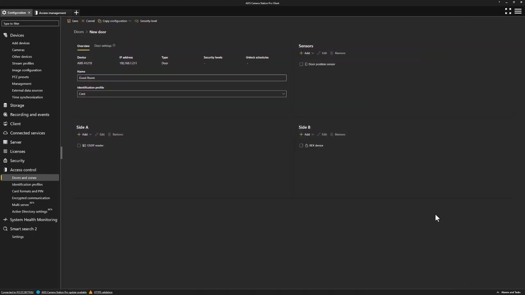Viewport: 525px width, 295px height.
Task: Click the Configuration tab gear icon
Action: (x=4, y=13)
